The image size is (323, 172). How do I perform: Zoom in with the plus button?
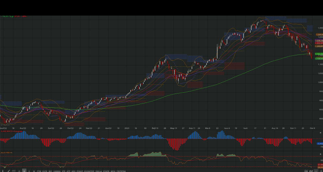tap(321, 171)
